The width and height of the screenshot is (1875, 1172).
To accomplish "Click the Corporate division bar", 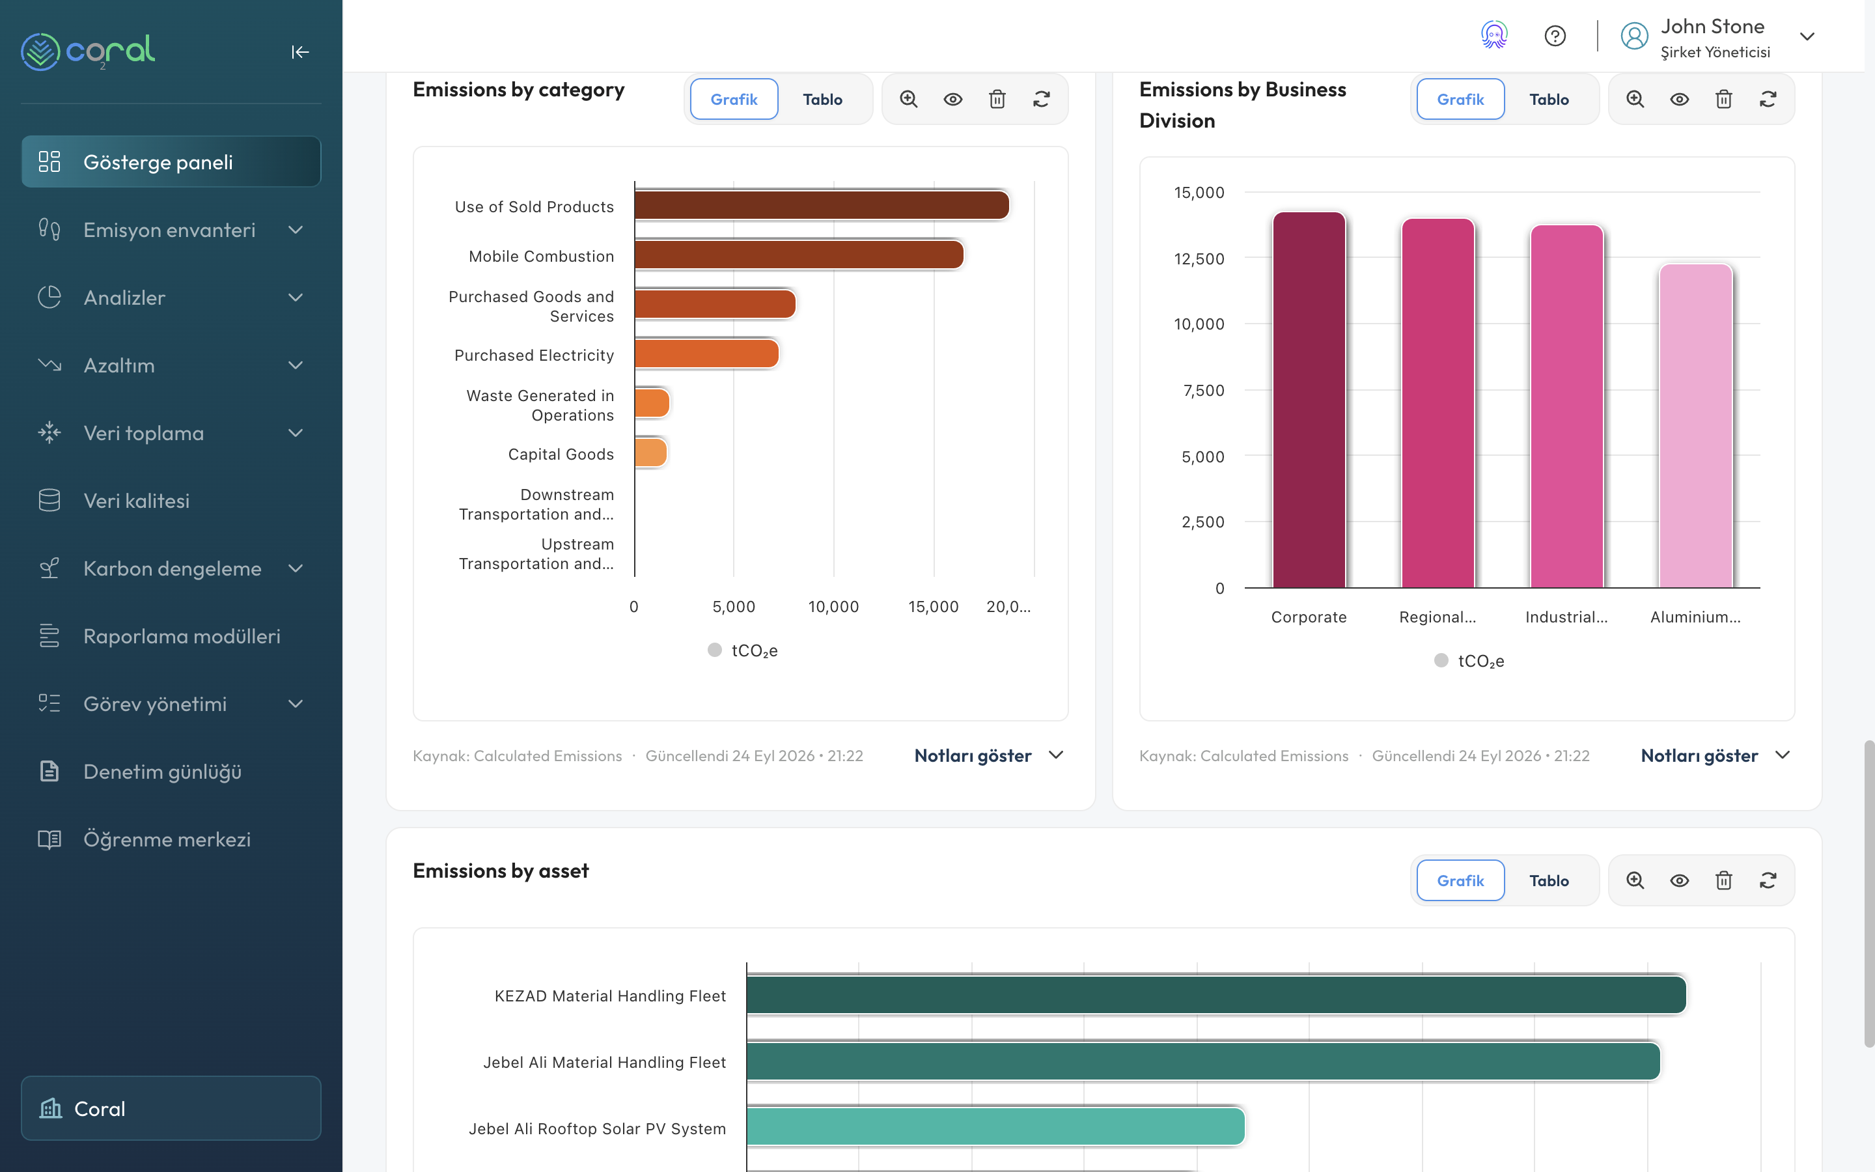I will click(x=1309, y=400).
